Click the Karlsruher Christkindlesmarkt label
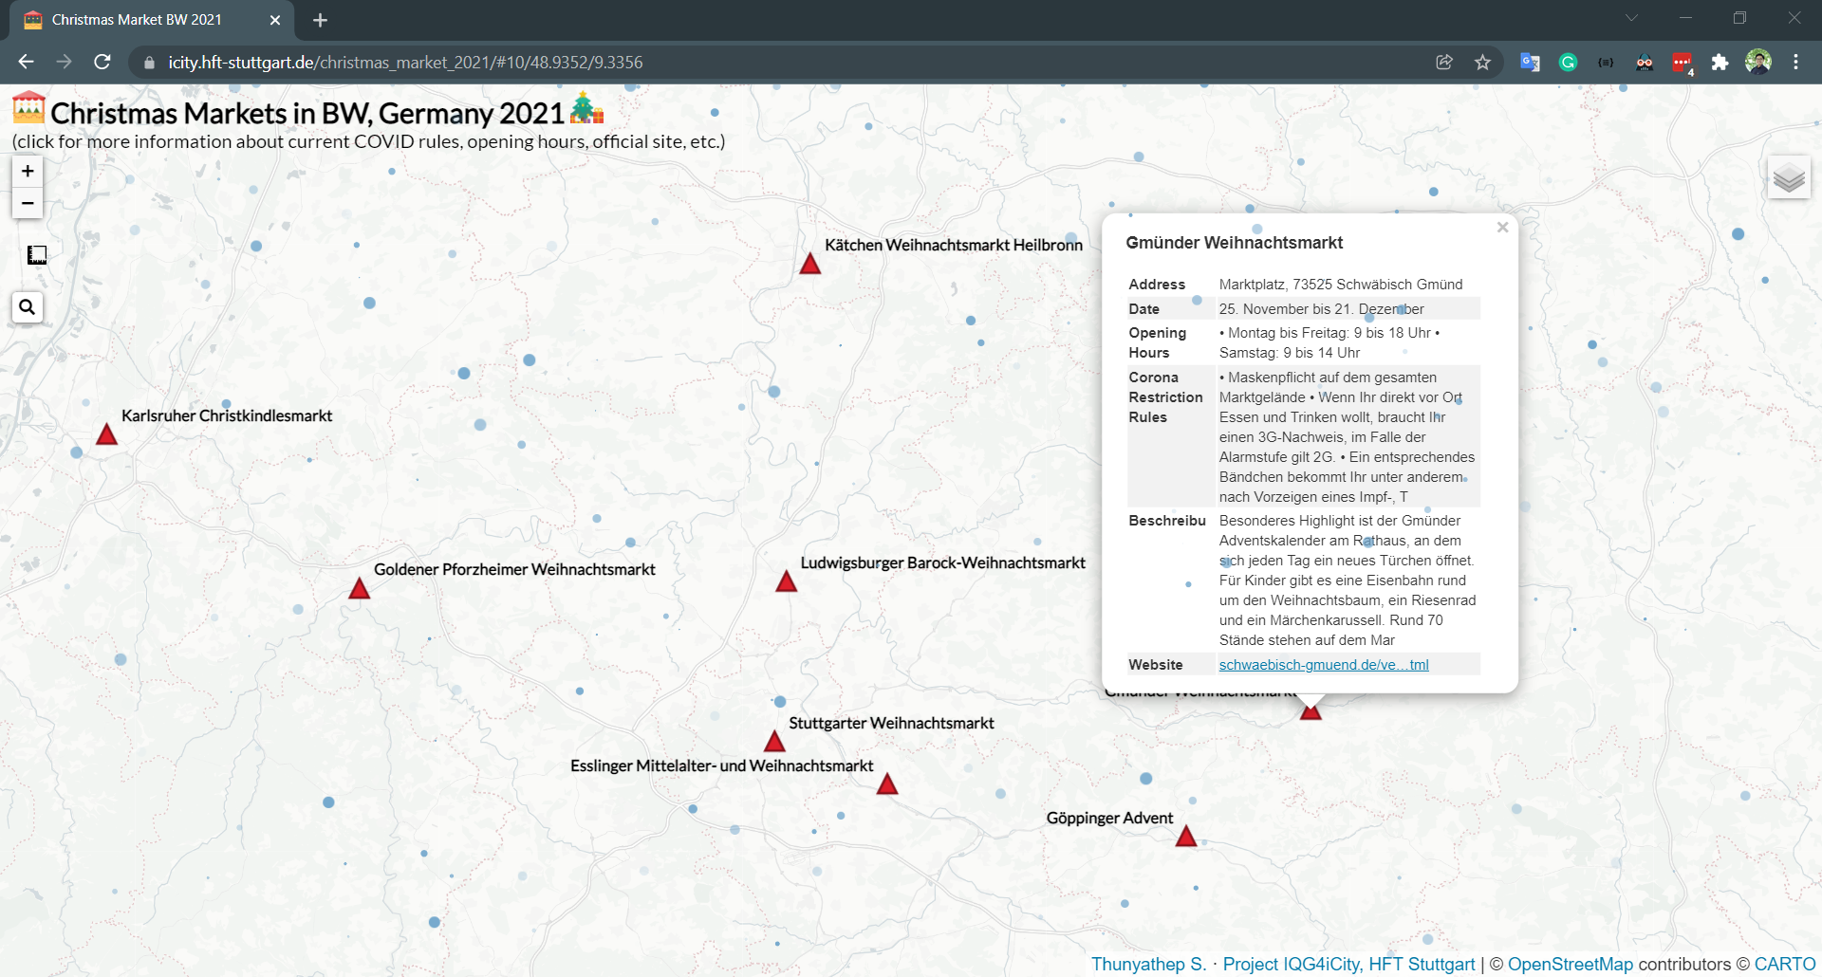 227,415
